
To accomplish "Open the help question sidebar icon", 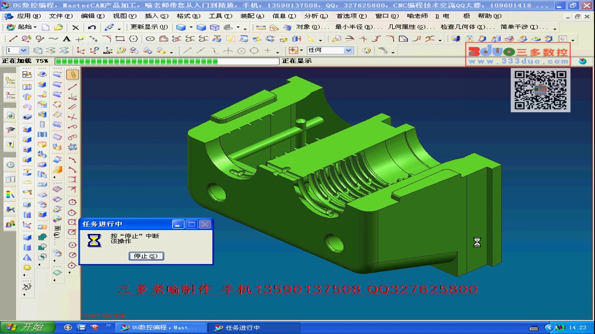I will click(x=10, y=145).
